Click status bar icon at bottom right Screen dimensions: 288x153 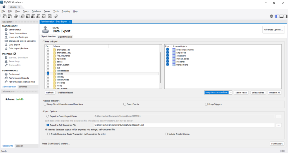coord(282,151)
